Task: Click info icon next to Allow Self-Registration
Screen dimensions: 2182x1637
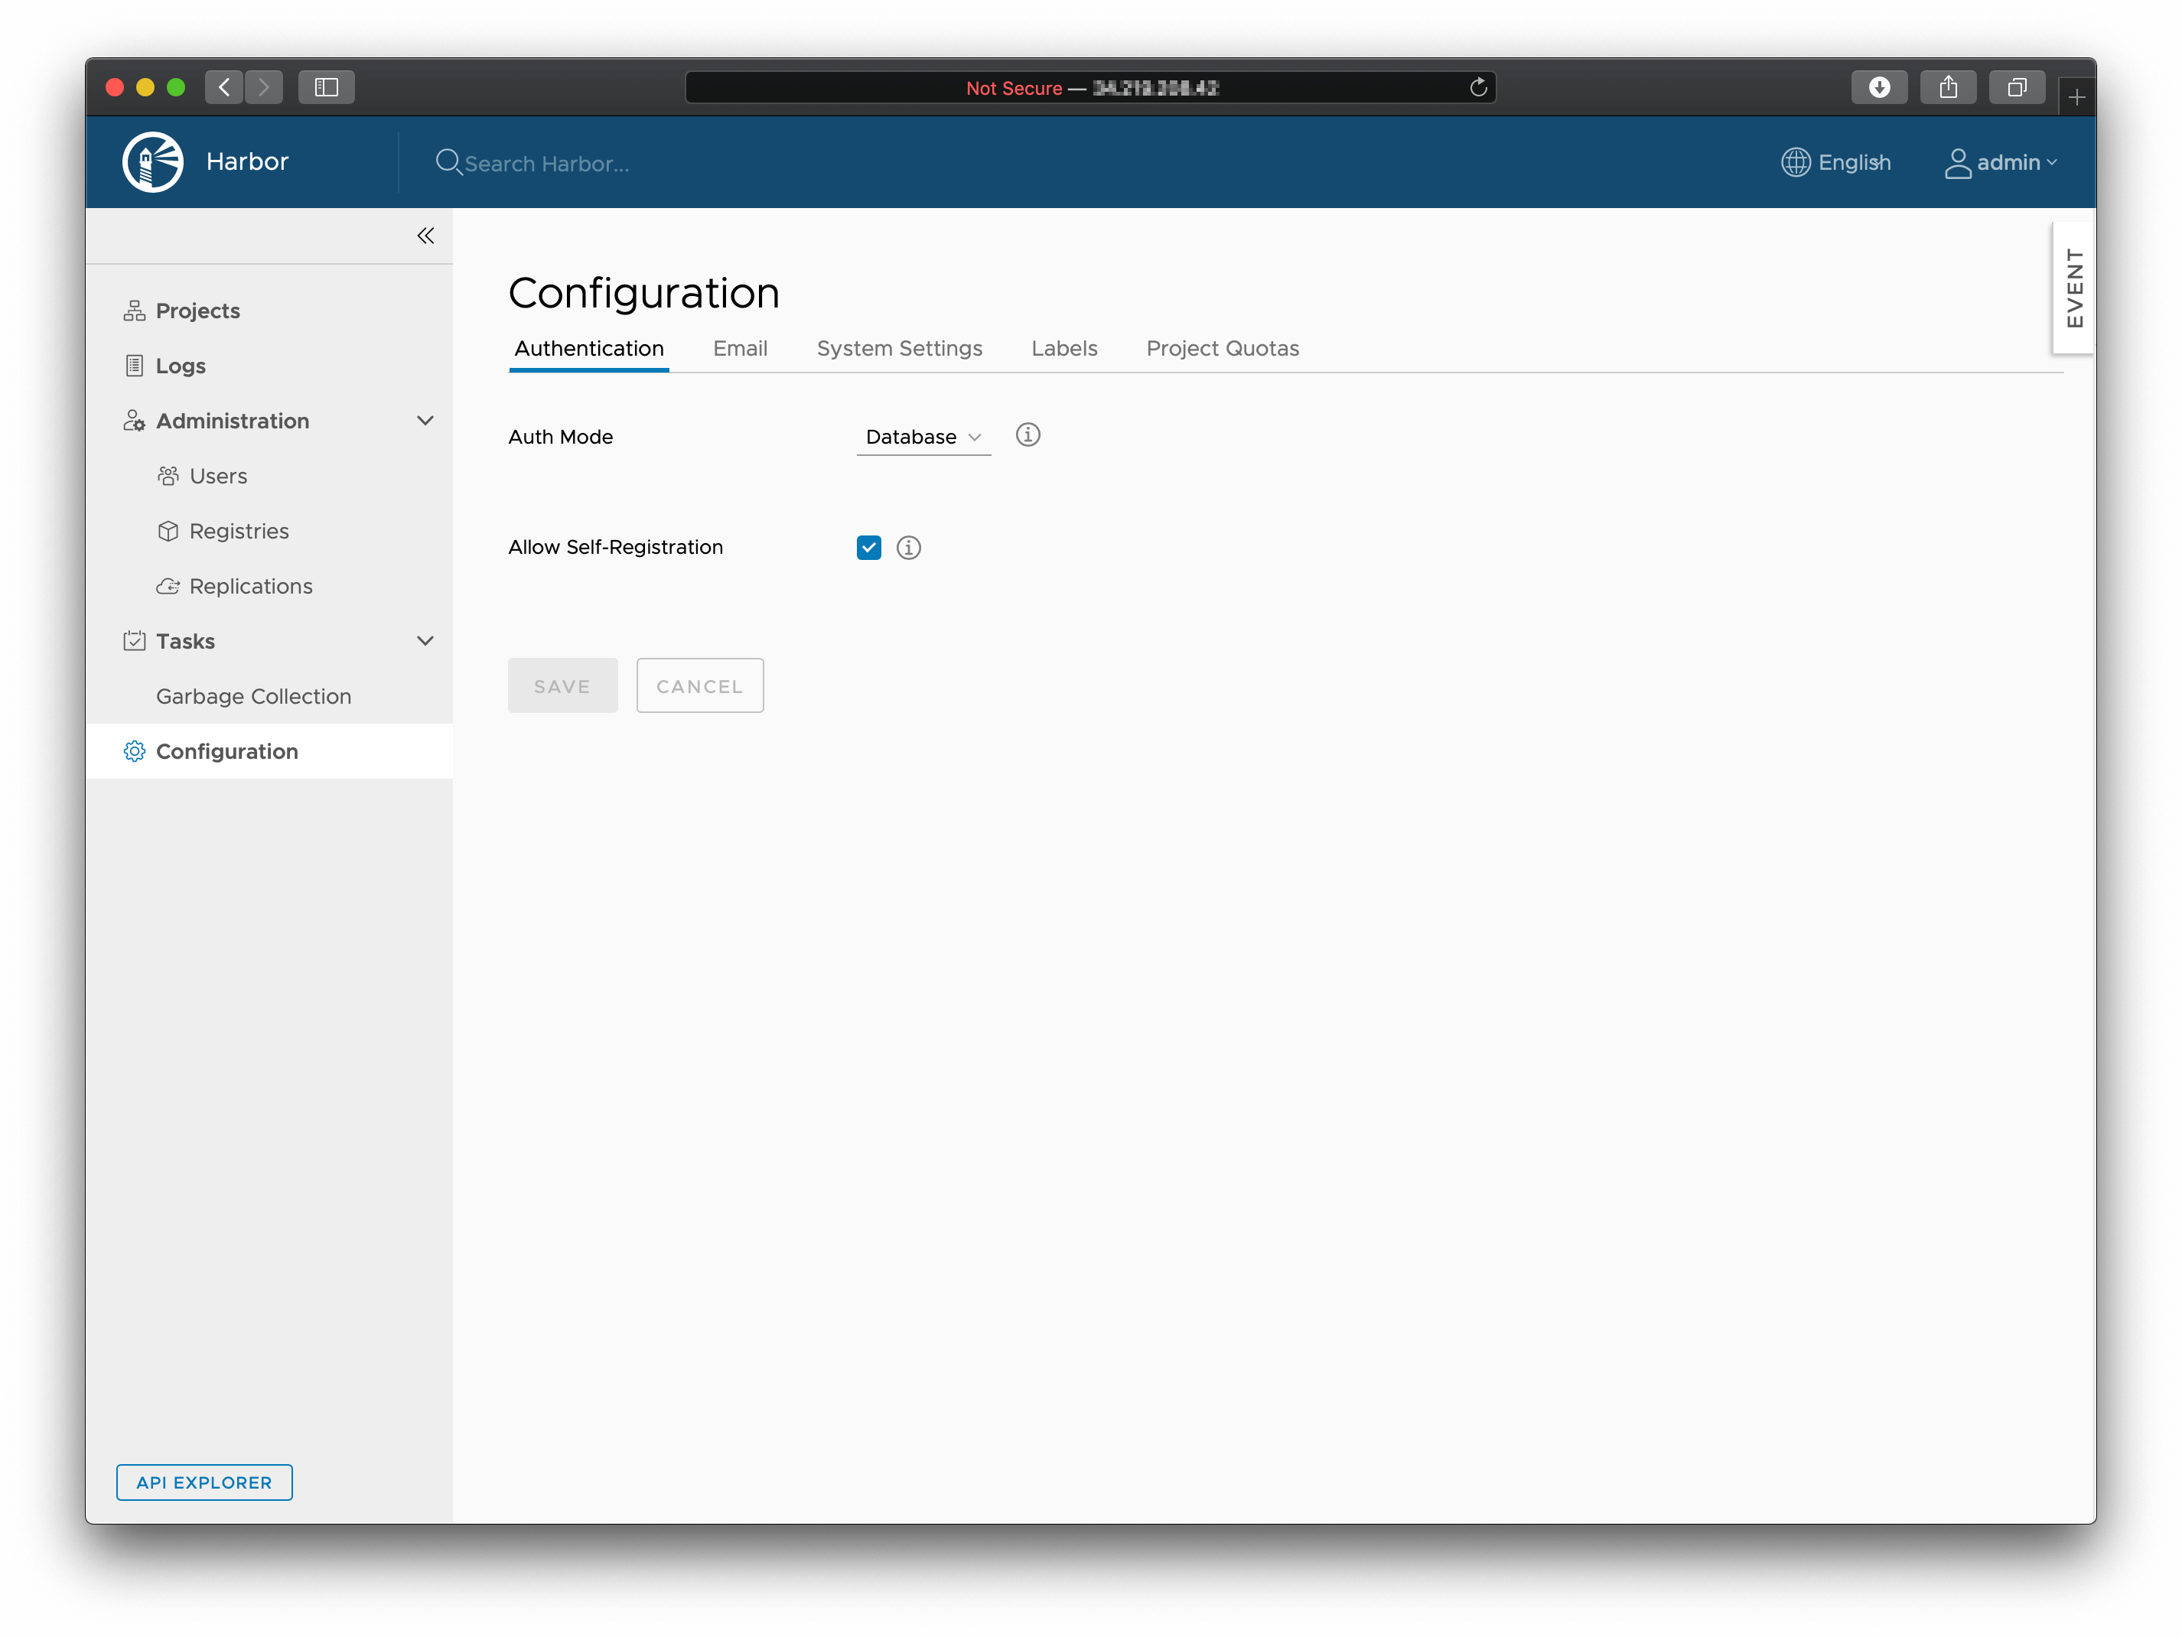Action: click(x=908, y=547)
